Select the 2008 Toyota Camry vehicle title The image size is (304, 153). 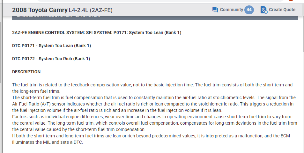[x=40, y=10]
